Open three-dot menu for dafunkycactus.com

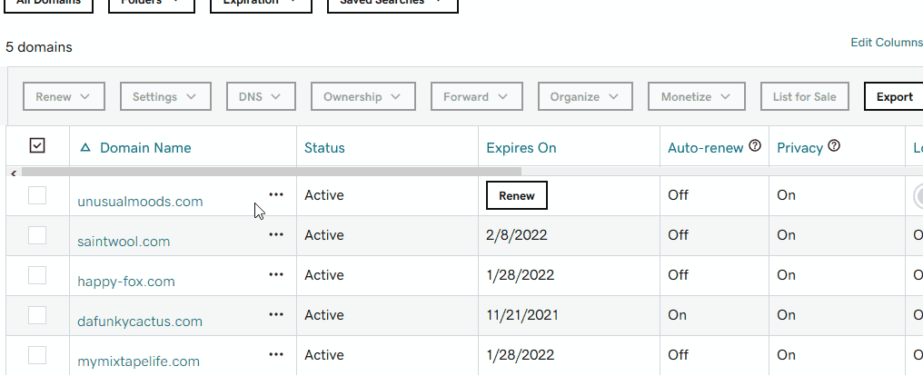[x=275, y=315]
